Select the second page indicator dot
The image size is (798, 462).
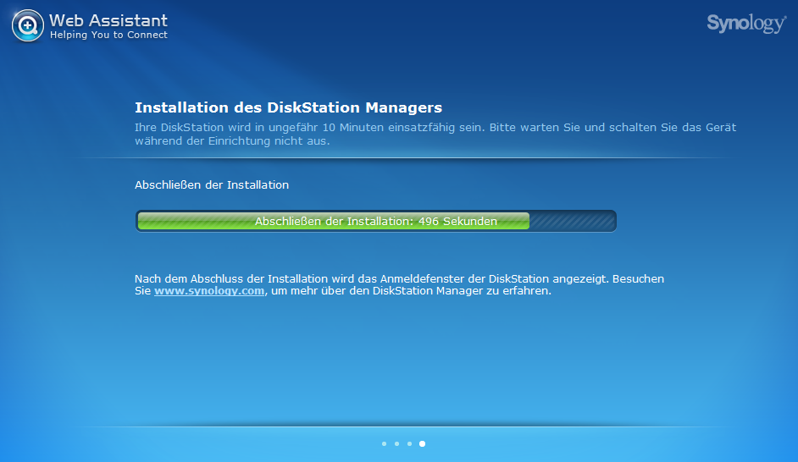point(397,443)
